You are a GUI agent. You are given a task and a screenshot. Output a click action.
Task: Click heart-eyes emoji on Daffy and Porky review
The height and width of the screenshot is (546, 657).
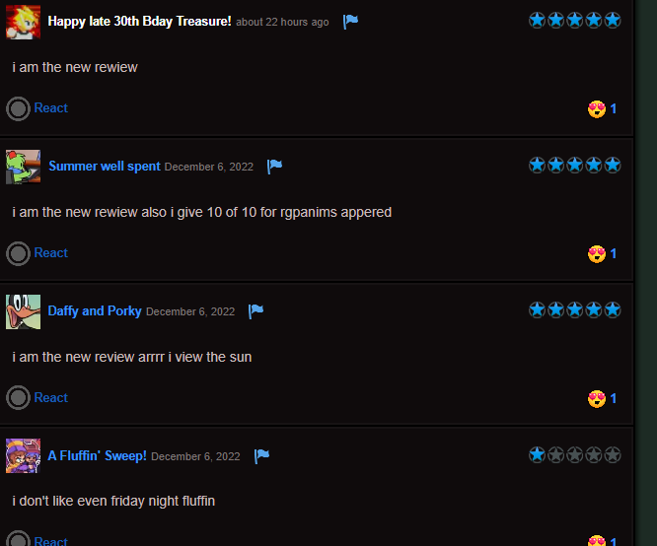point(597,399)
